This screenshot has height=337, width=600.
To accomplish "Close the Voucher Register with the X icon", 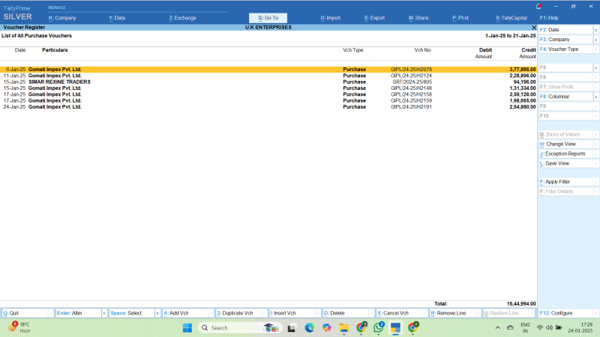I will [x=534, y=27].
